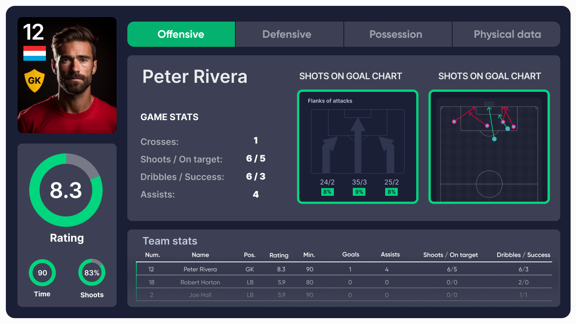Click the 8.3 rating donut chart
This screenshot has width=576, height=324.
66,190
